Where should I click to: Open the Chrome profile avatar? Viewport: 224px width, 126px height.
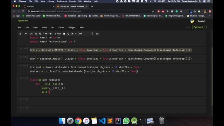tap(205, 12)
